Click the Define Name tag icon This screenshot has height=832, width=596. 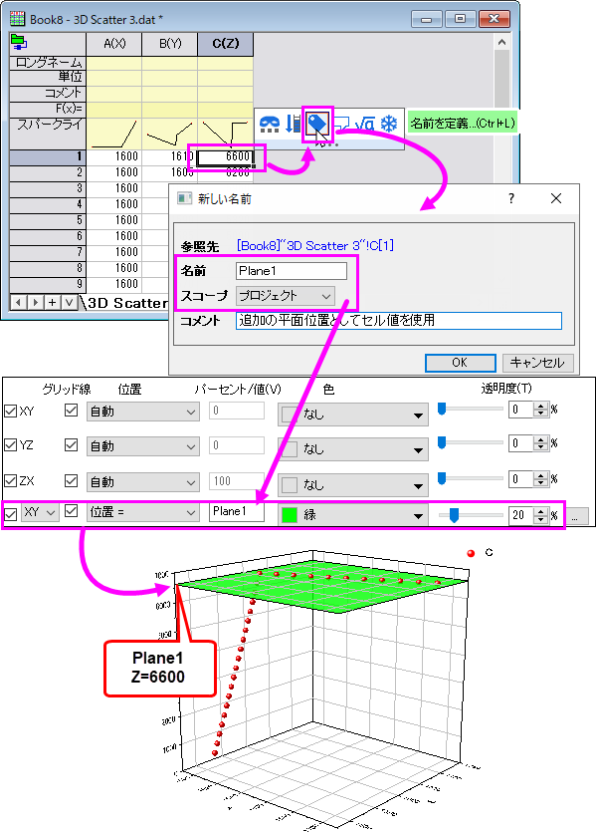point(317,125)
